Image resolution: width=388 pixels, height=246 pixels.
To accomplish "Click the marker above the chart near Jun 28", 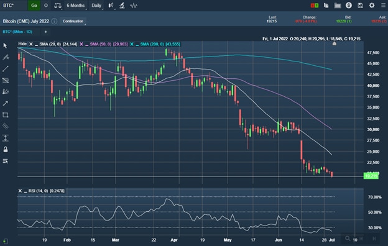I will click(x=335, y=43).
